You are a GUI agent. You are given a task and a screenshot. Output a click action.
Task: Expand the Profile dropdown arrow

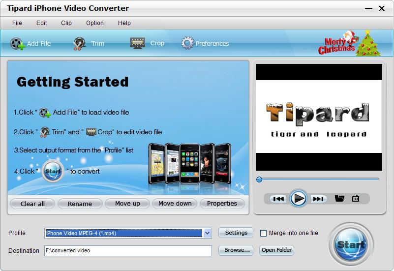[207, 233]
